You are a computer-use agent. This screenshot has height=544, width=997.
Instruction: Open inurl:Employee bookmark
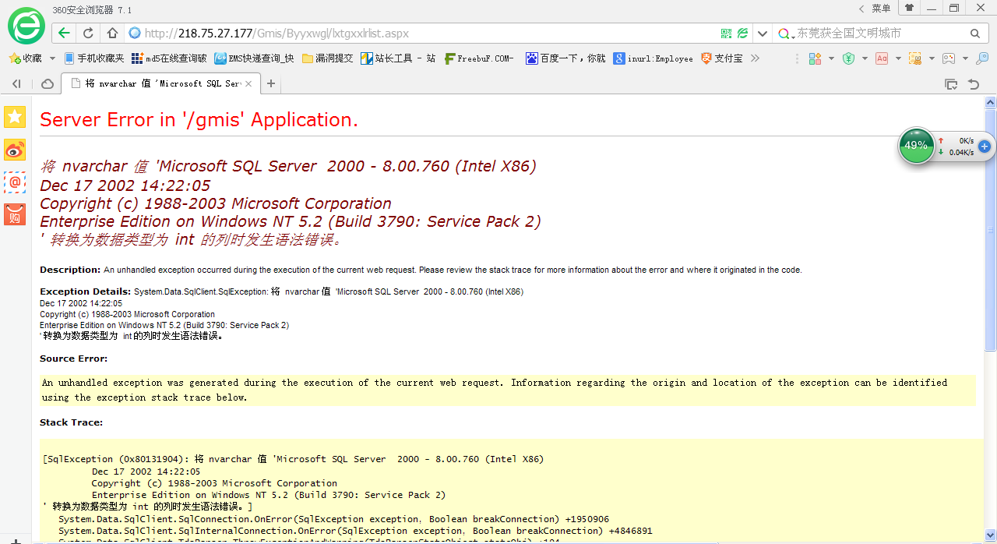[x=653, y=58]
